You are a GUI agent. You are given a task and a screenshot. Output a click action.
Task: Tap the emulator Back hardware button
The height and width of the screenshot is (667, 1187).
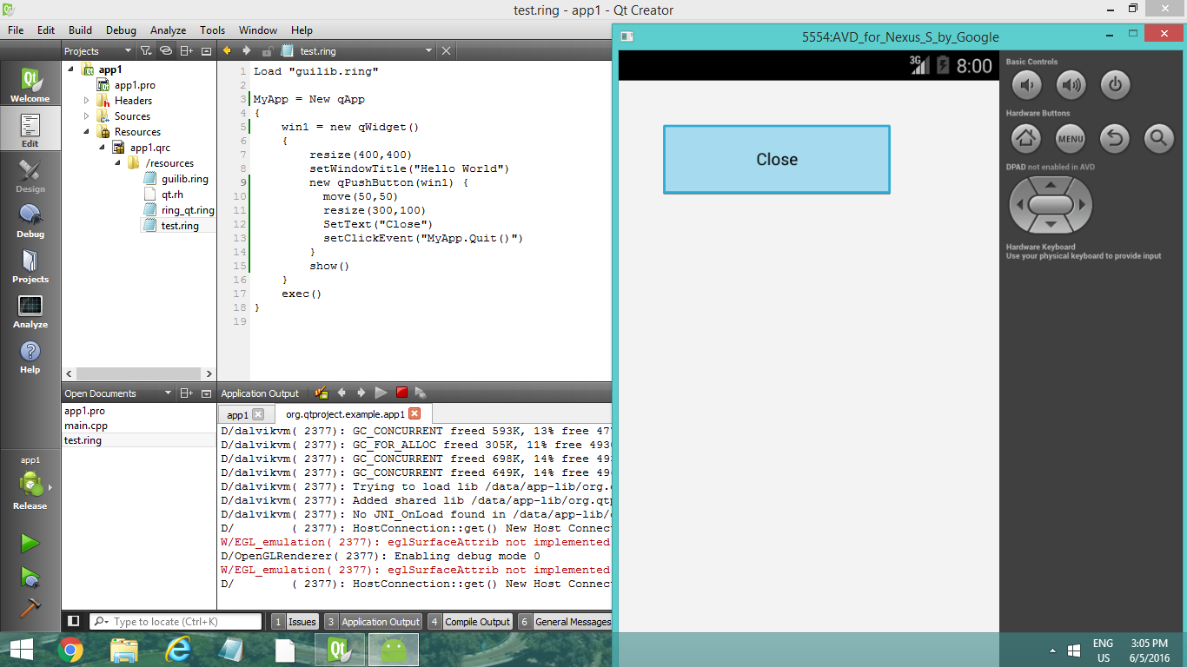tap(1115, 137)
